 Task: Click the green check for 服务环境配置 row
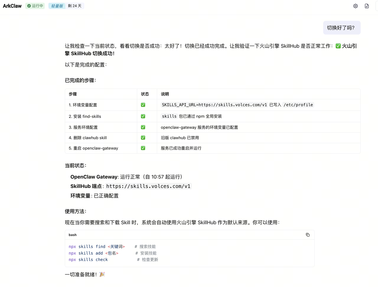pos(143,127)
